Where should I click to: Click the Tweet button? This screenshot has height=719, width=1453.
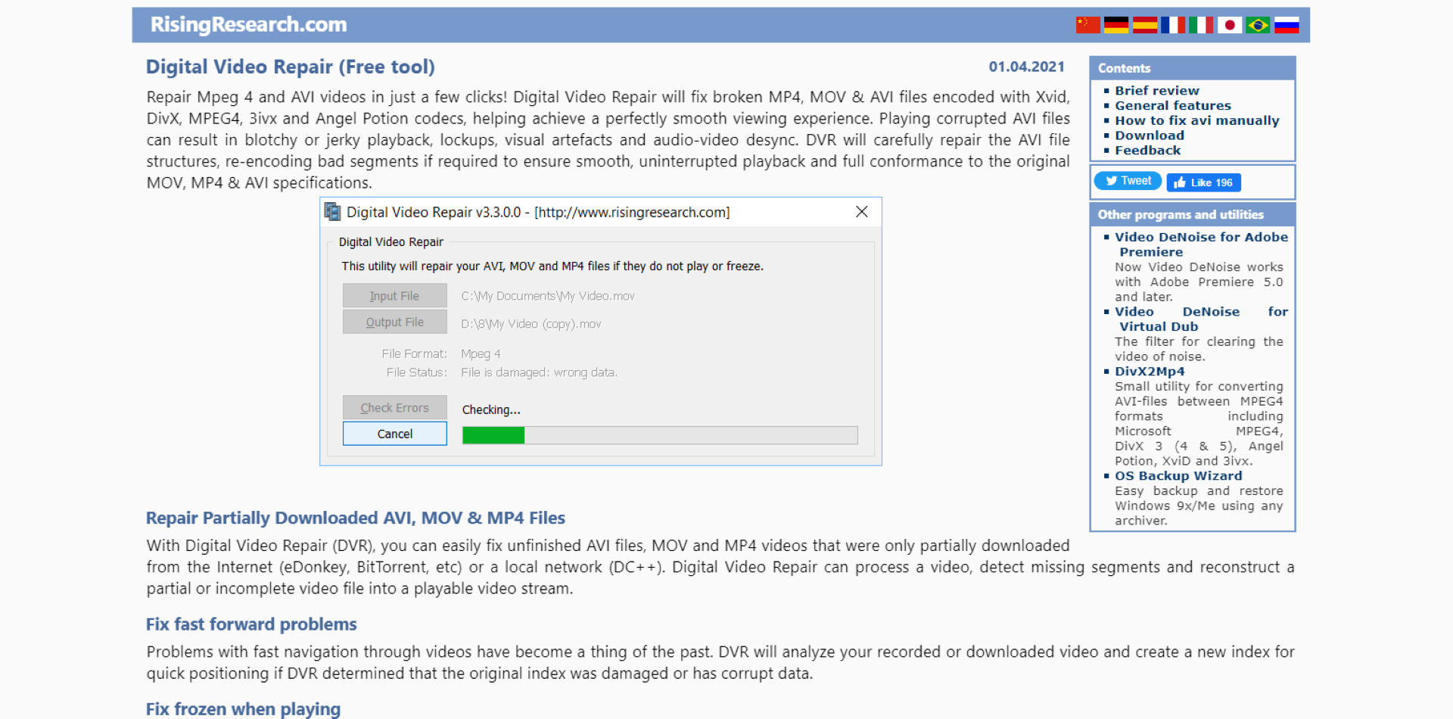pyautogui.click(x=1128, y=181)
